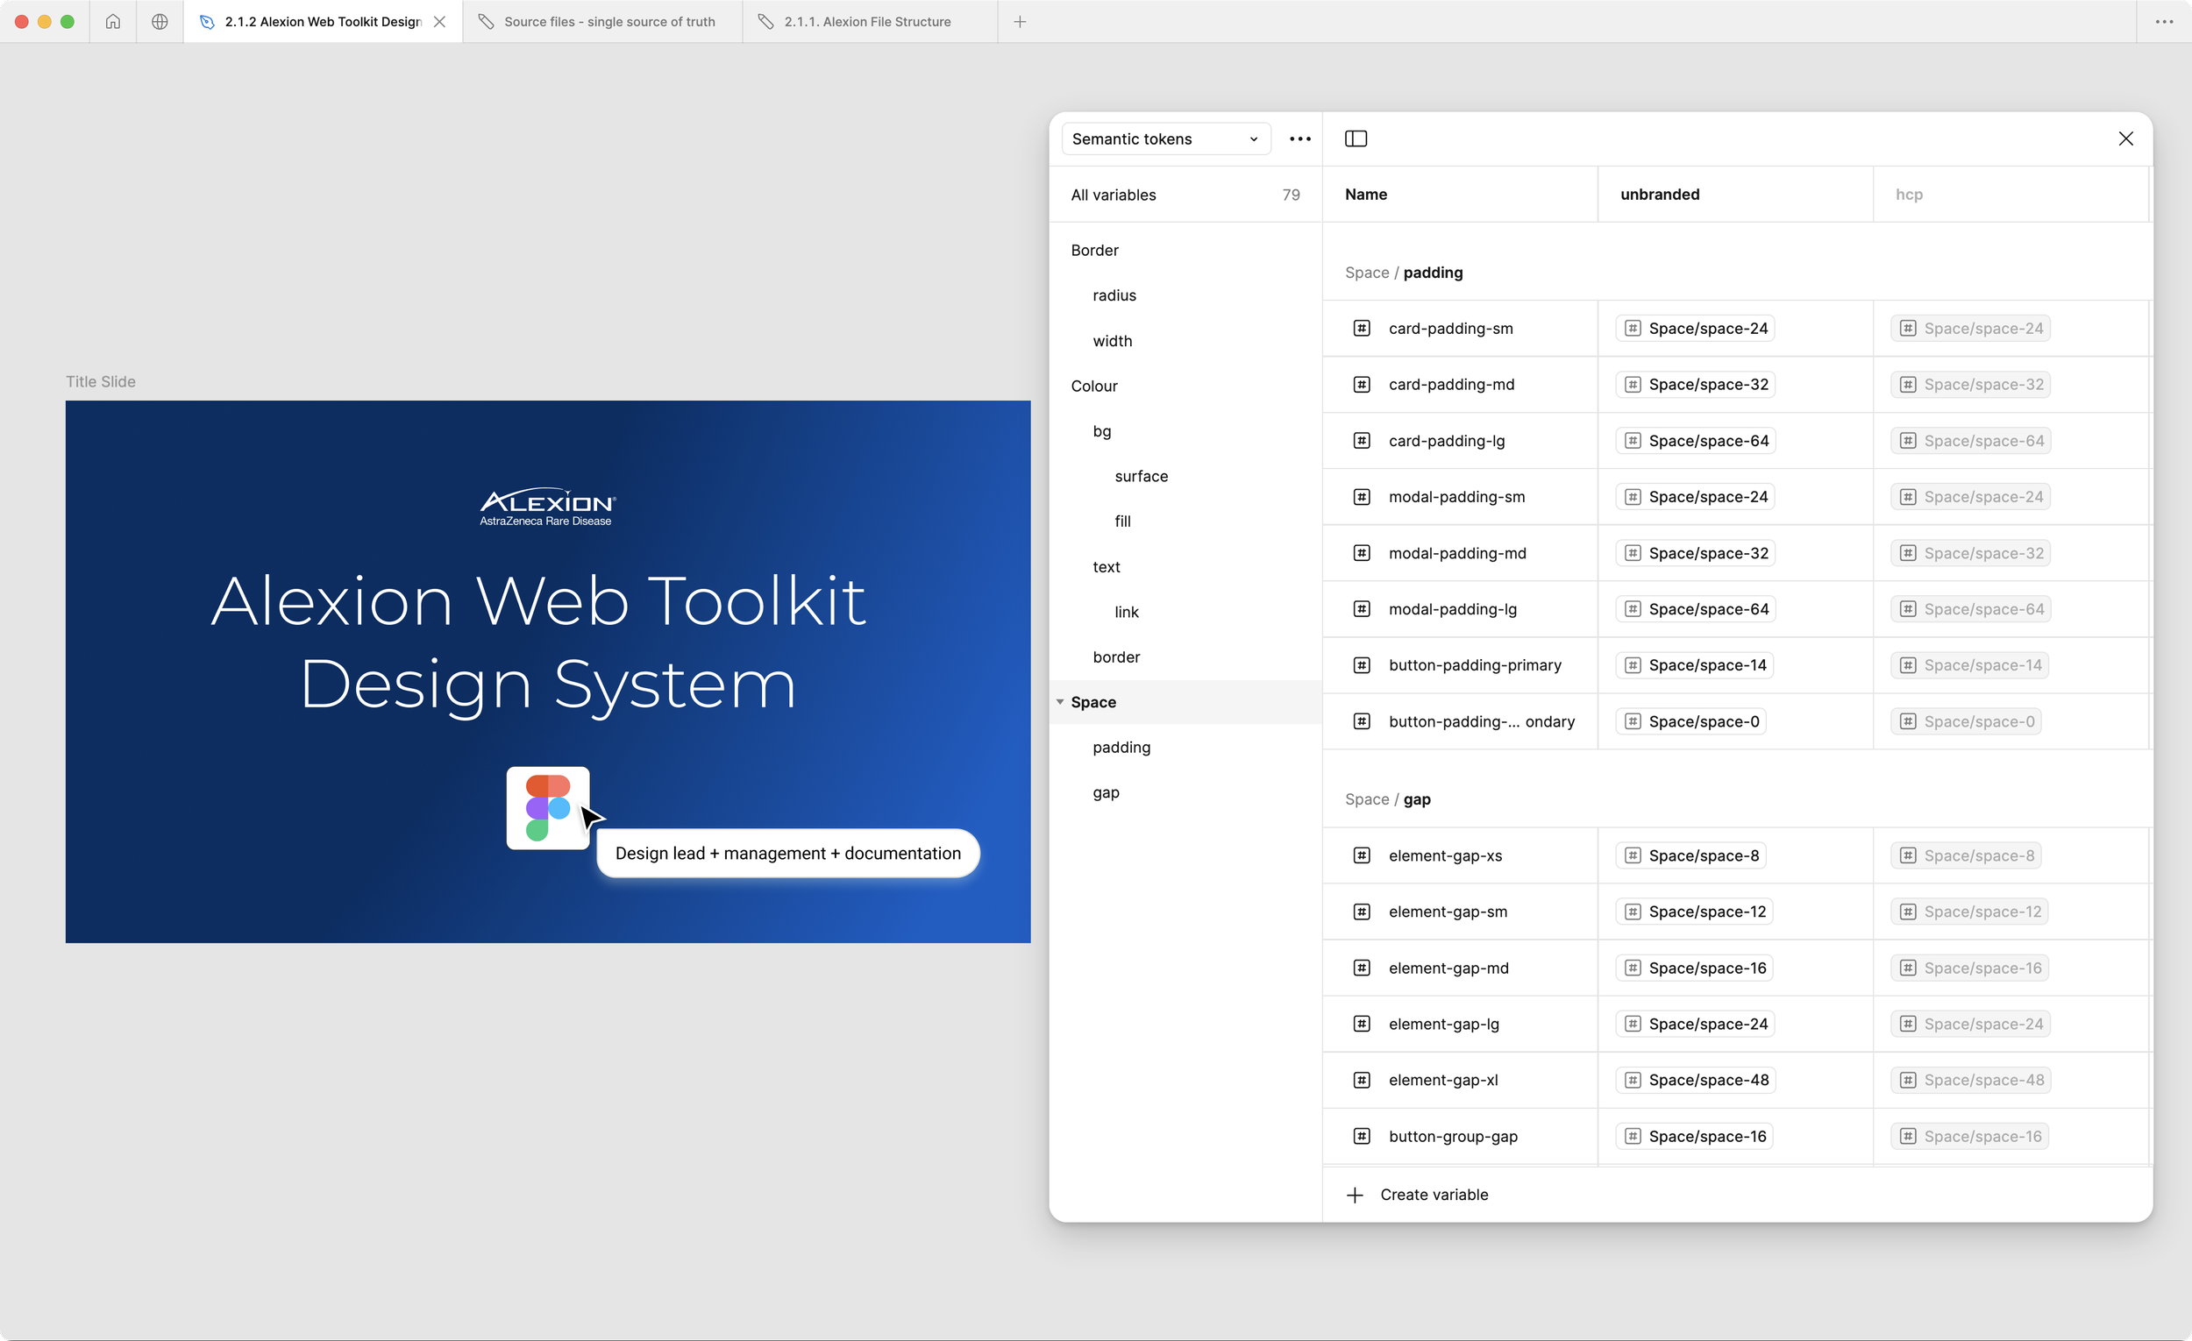Click hcp Space/space-64 value for card-padding-lg

(x=1971, y=441)
